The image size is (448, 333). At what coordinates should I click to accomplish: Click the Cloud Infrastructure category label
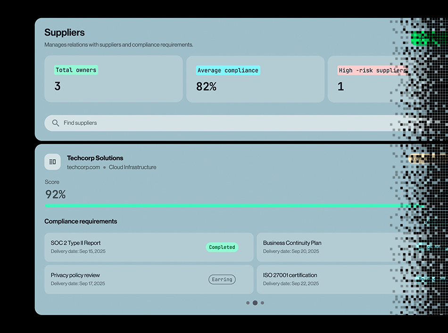[133, 167]
